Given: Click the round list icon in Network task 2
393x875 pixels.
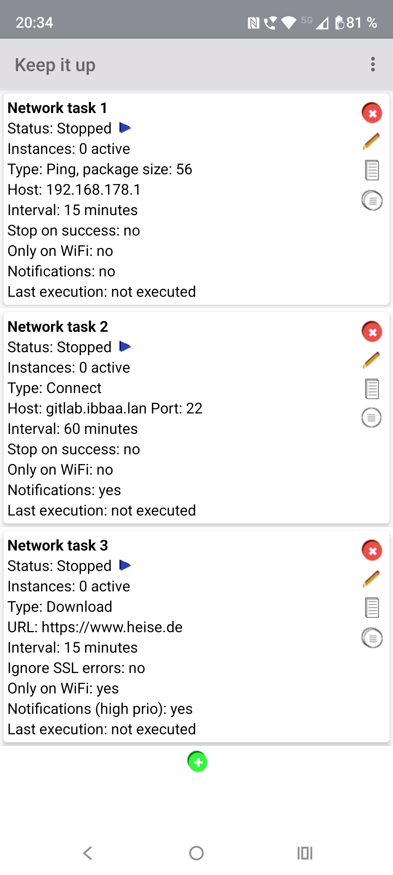Looking at the screenshot, I should [372, 417].
